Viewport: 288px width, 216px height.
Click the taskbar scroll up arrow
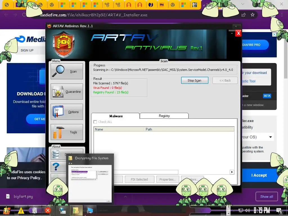[228, 207]
